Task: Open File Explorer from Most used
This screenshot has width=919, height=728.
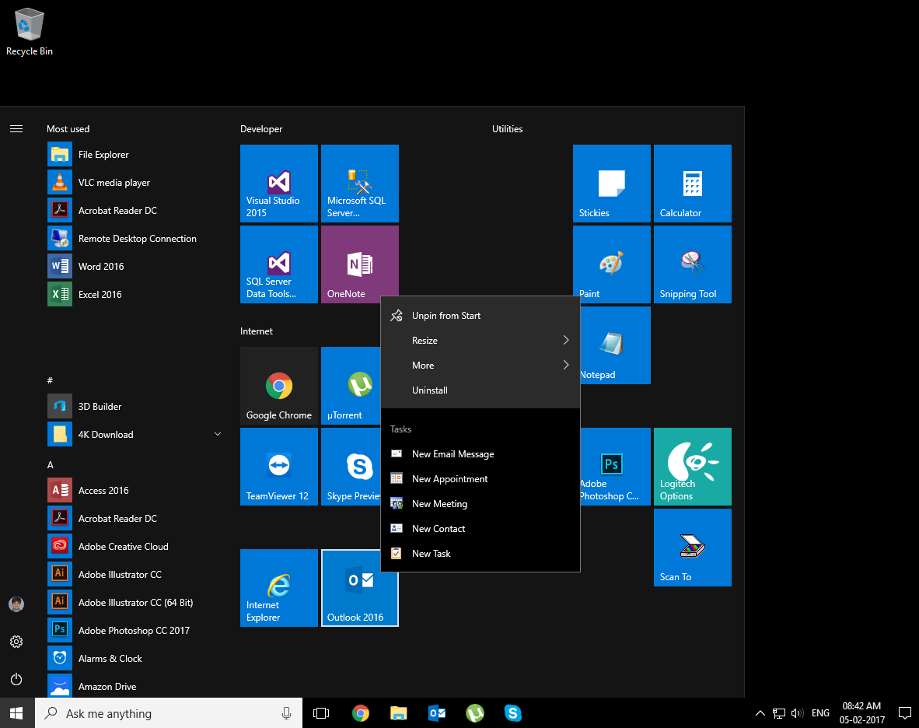Action: (x=135, y=155)
